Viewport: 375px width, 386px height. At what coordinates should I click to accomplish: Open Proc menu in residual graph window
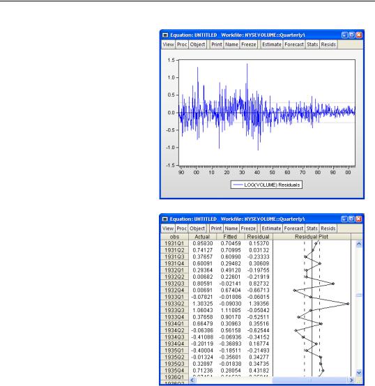click(x=182, y=45)
